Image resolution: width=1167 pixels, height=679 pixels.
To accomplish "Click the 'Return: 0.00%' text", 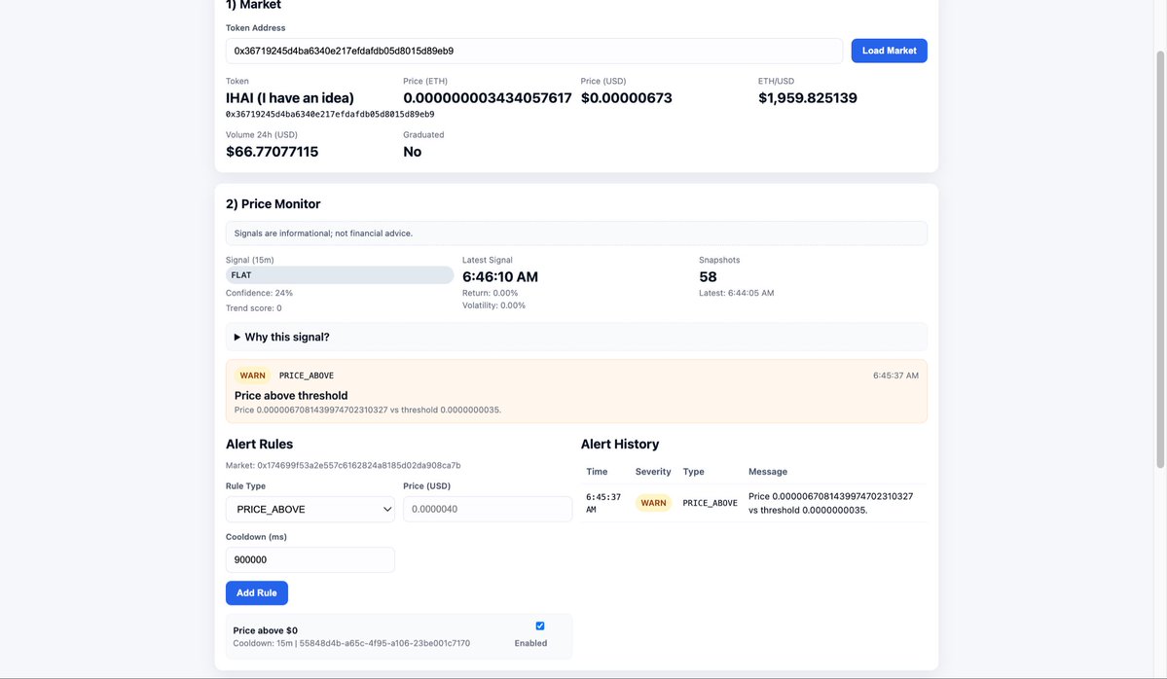I will pos(490,293).
